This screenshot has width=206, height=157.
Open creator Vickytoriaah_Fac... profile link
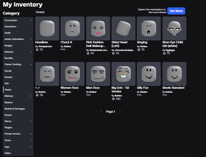pos(99,50)
